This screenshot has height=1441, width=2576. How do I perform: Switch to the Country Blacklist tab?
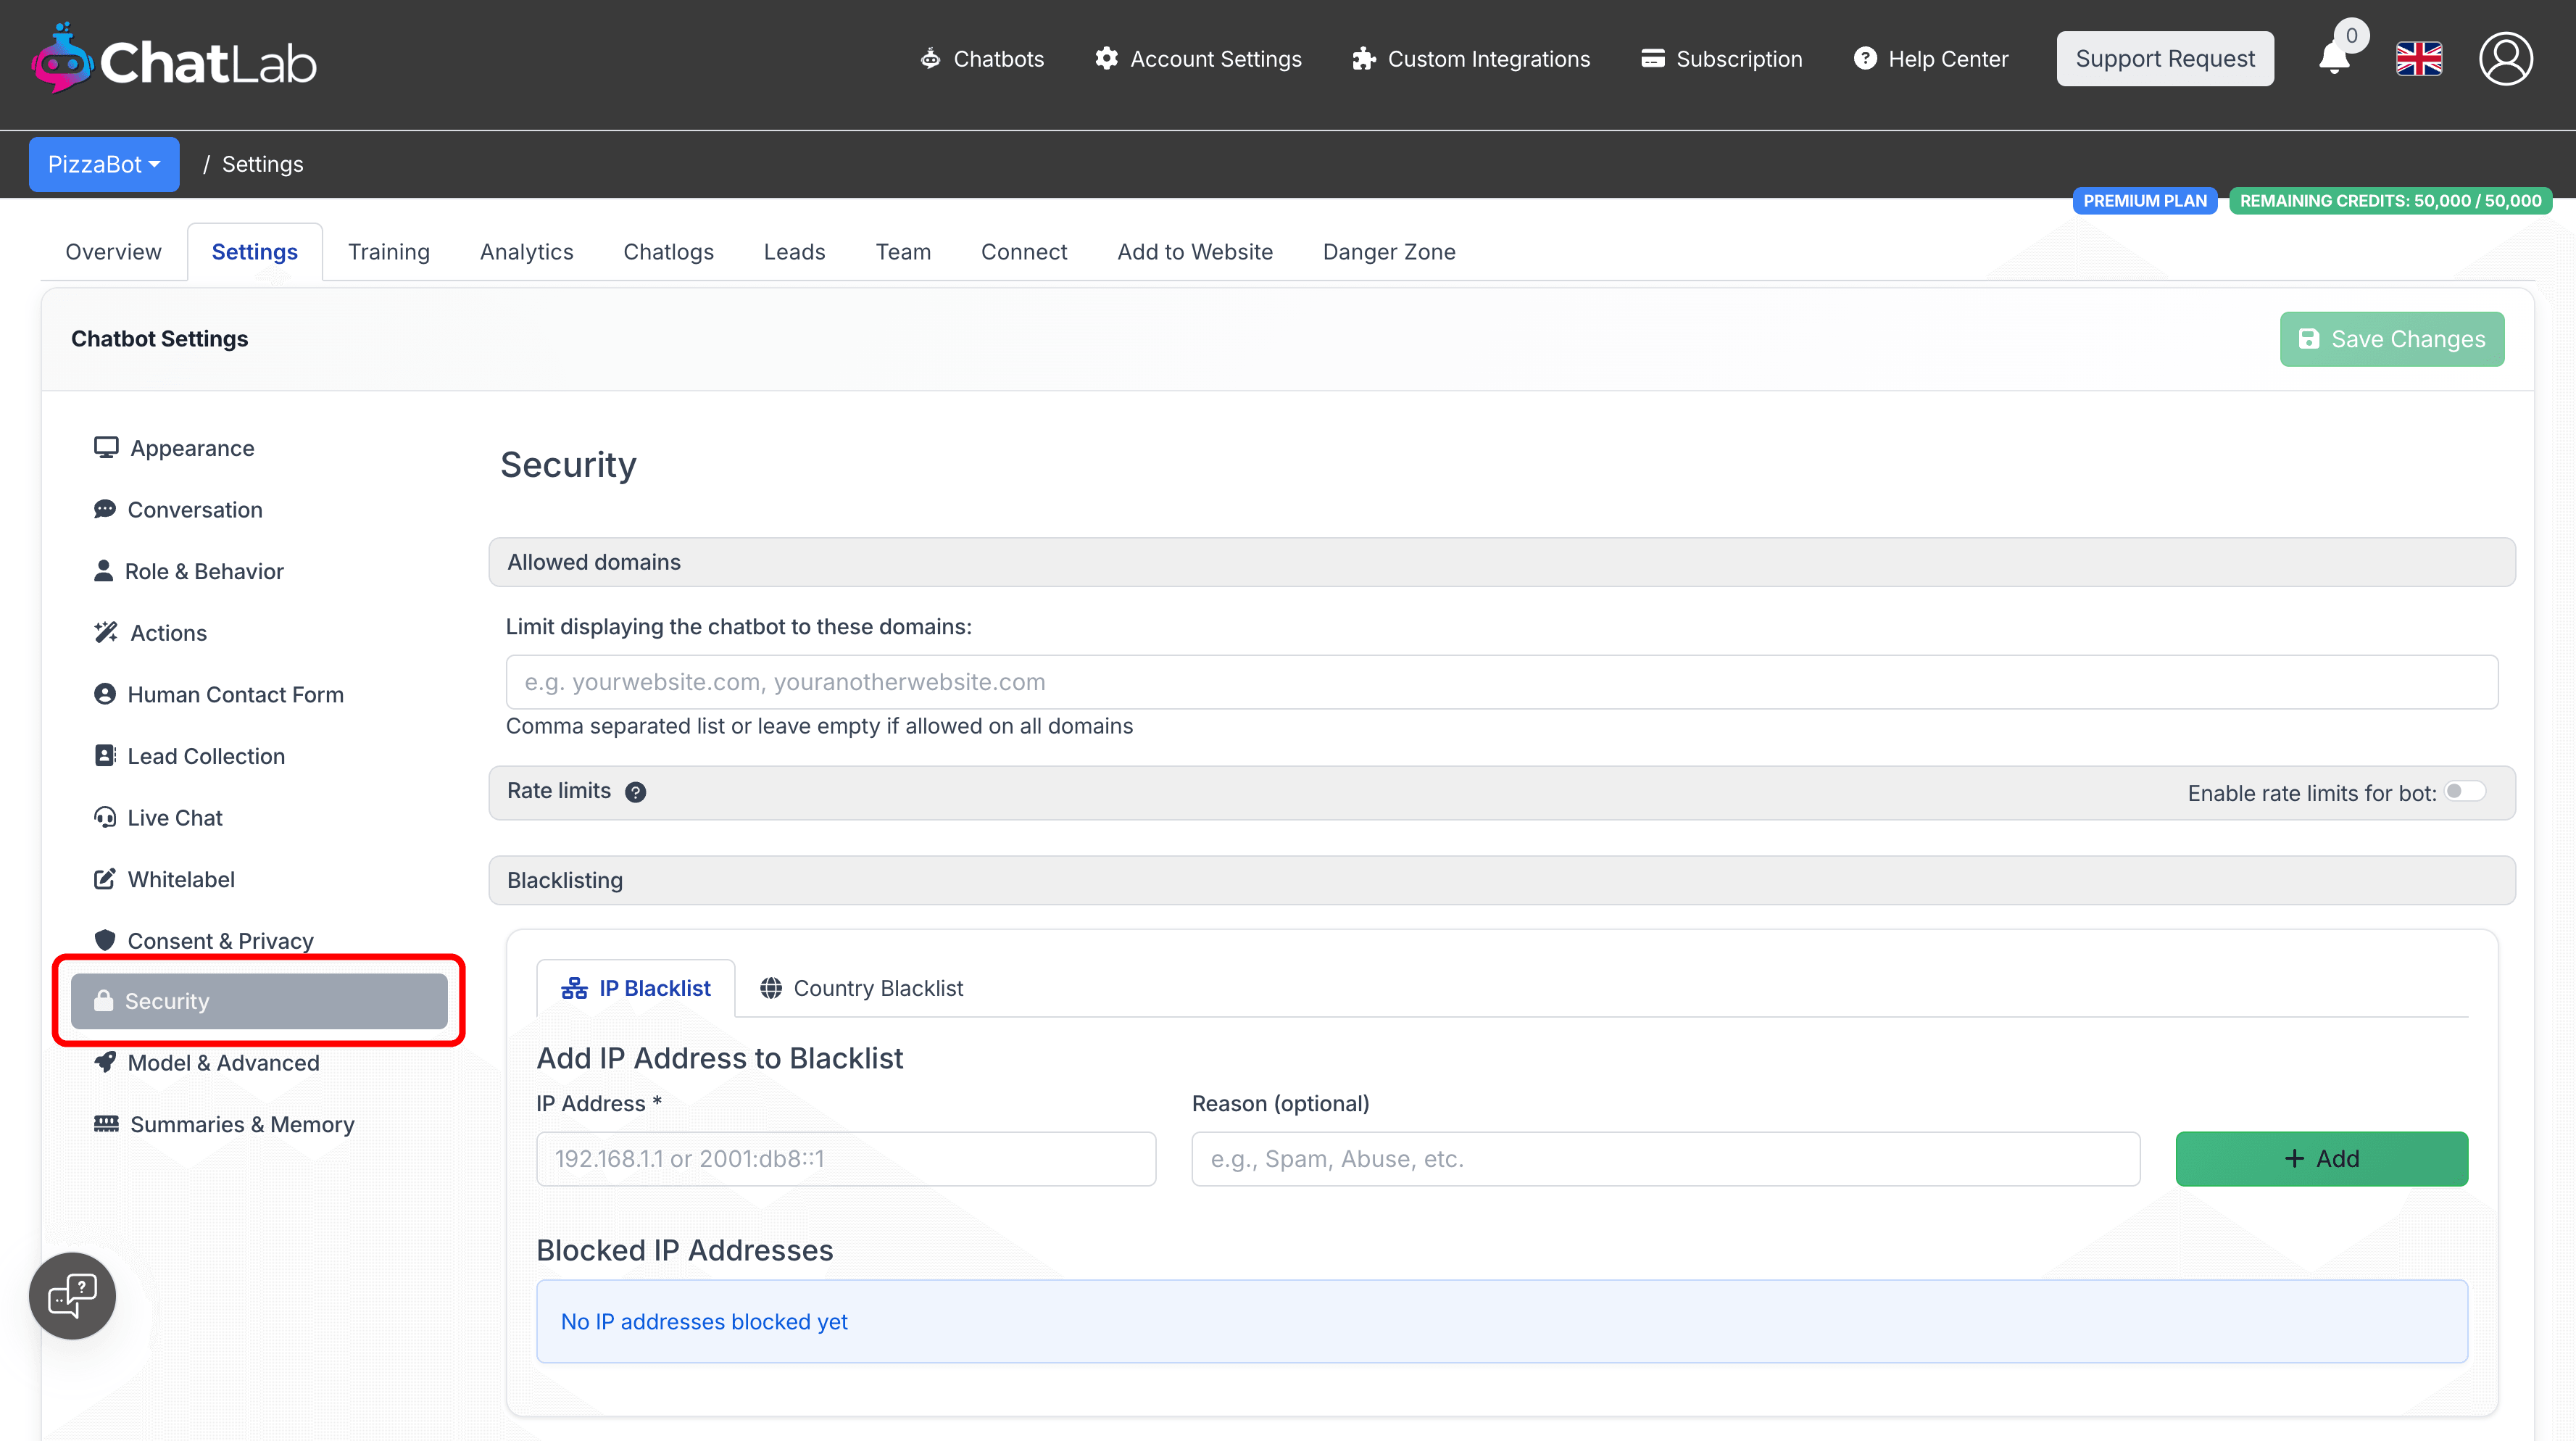[861, 988]
